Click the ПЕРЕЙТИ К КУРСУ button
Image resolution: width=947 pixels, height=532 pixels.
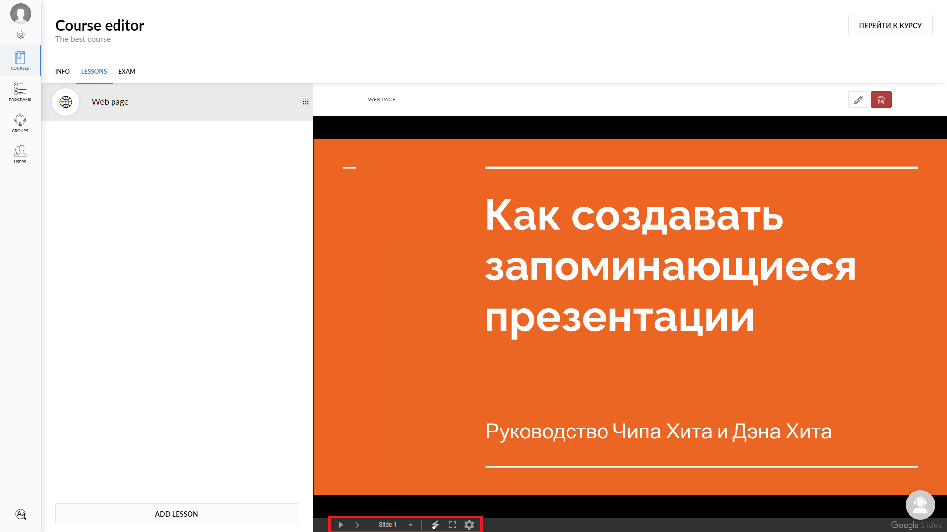coord(890,25)
